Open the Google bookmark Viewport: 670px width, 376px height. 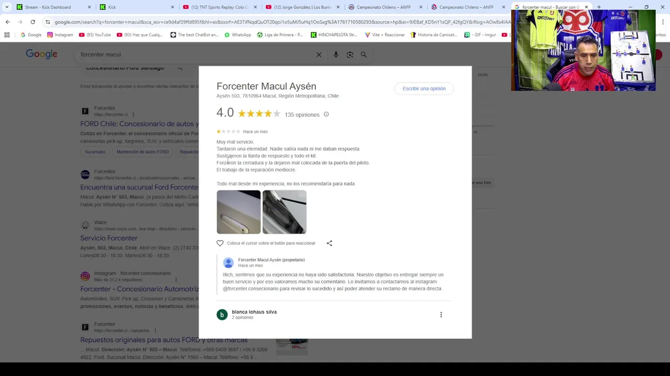coord(31,34)
